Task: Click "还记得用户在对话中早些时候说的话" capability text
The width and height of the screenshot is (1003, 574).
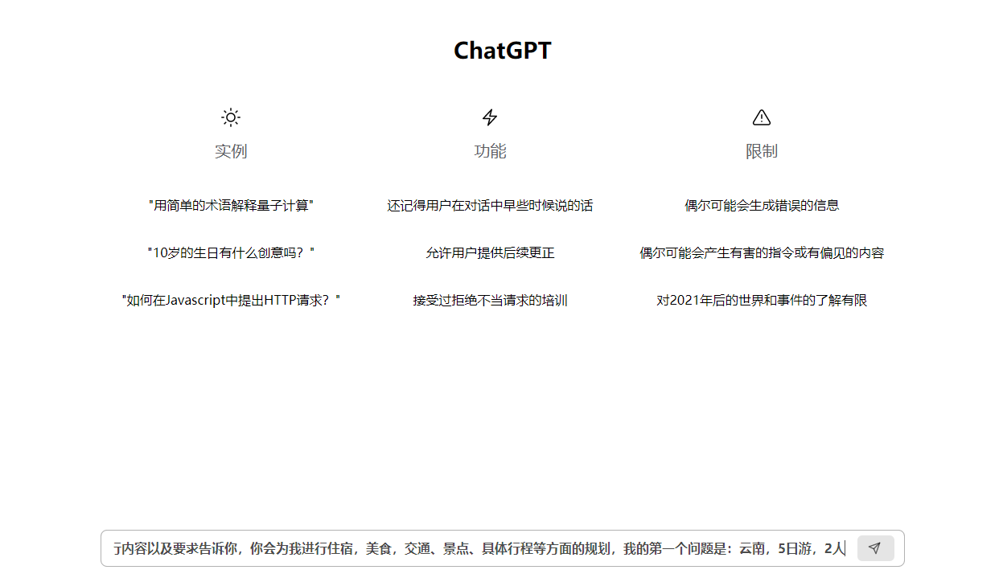Action: pyautogui.click(x=490, y=206)
